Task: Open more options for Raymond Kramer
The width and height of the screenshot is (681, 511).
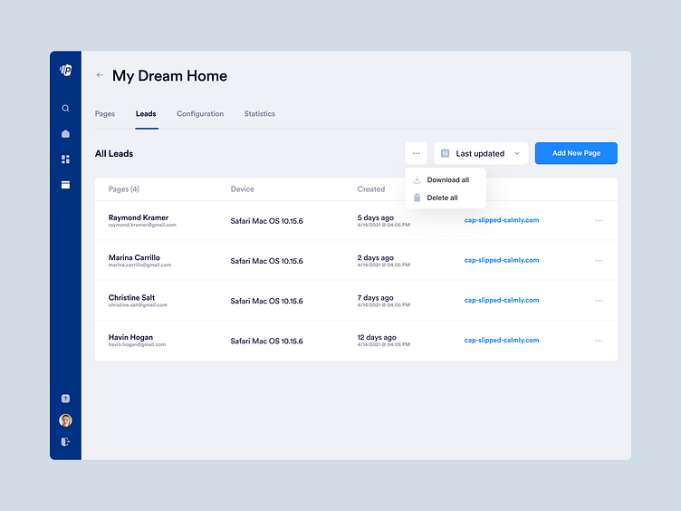Action: coord(599,220)
